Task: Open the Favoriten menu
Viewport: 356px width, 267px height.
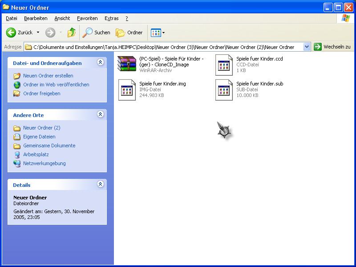Action: tap(87, 18)
